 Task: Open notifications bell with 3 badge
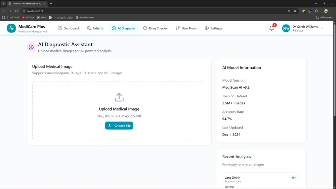coord(272,28)
